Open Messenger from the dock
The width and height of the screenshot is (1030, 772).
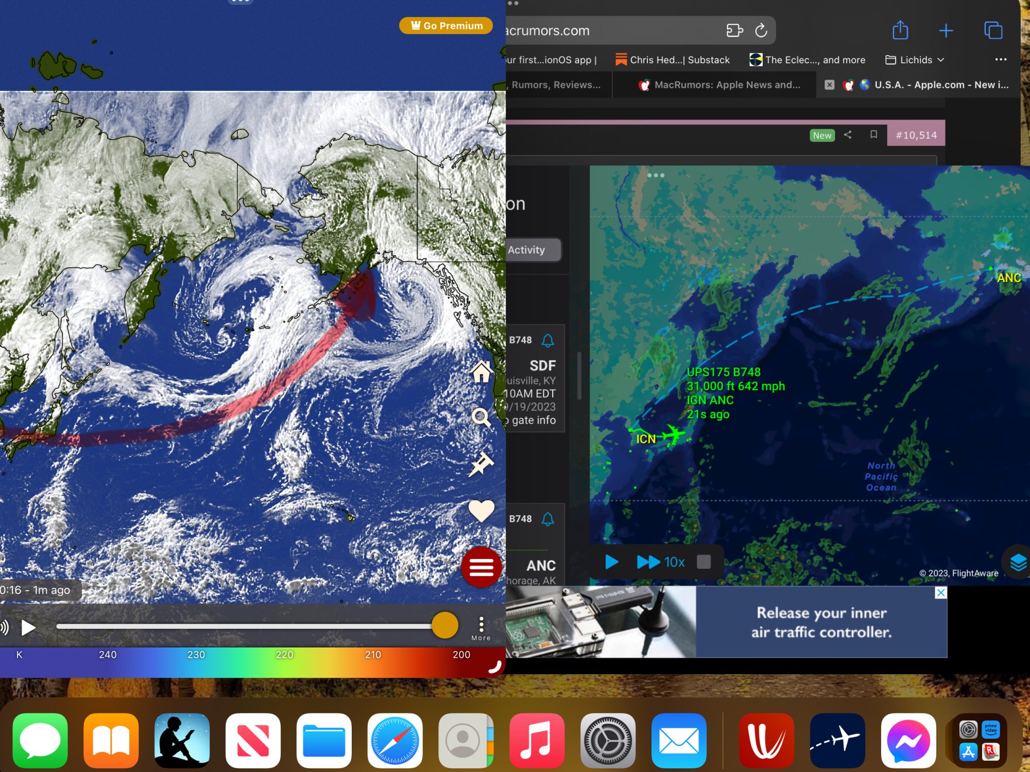[908, 741]
